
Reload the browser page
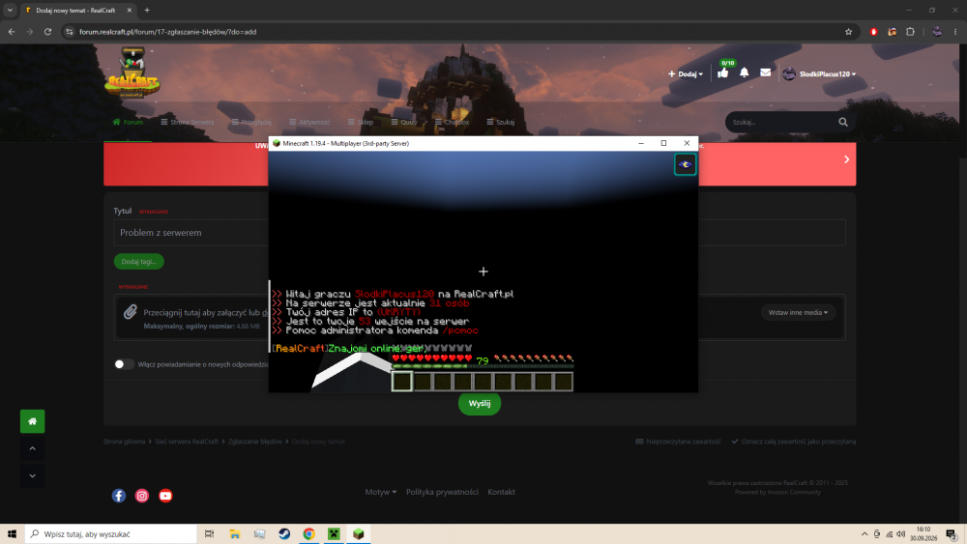[47, 32]
